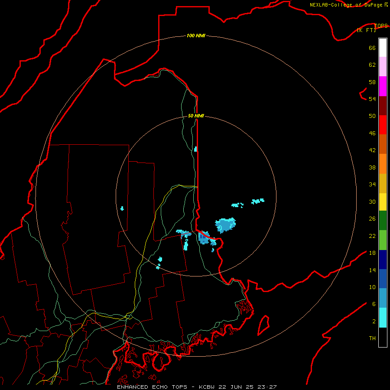Click the white swatch at legend top
Screen dimensions: 390x390
pos(383,48)
